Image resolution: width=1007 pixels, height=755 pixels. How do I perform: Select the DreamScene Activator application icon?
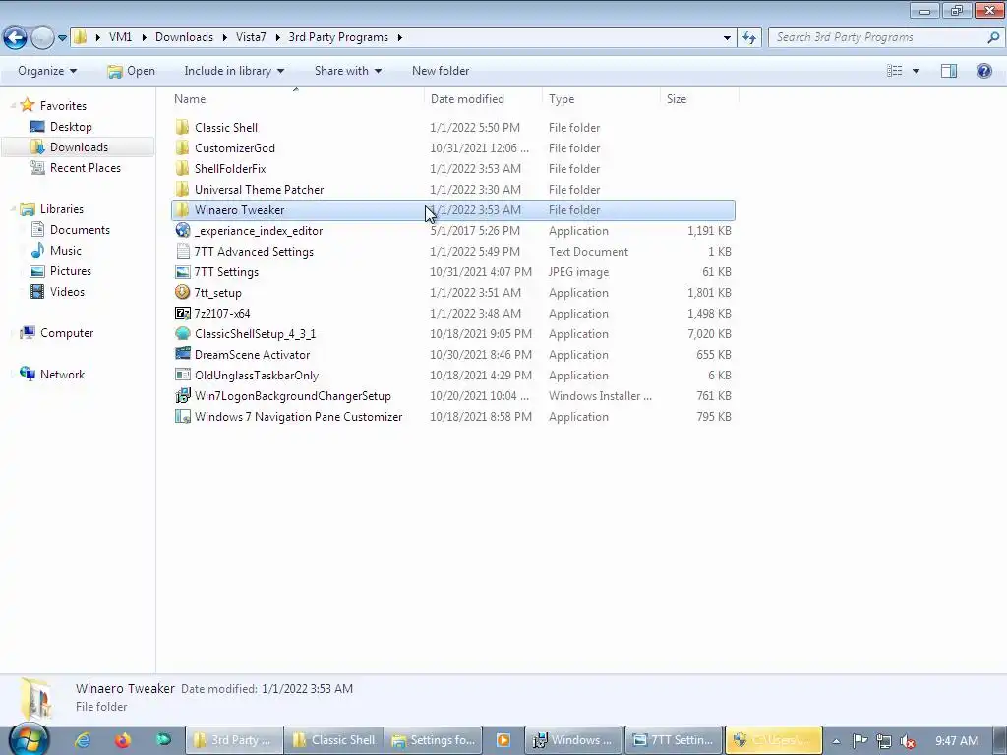pos(182,354)
